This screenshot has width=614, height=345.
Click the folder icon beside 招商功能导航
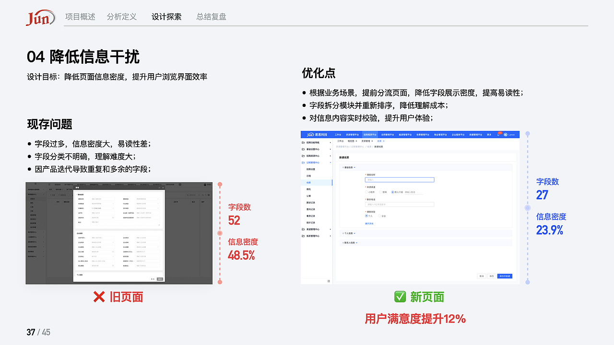303,142
